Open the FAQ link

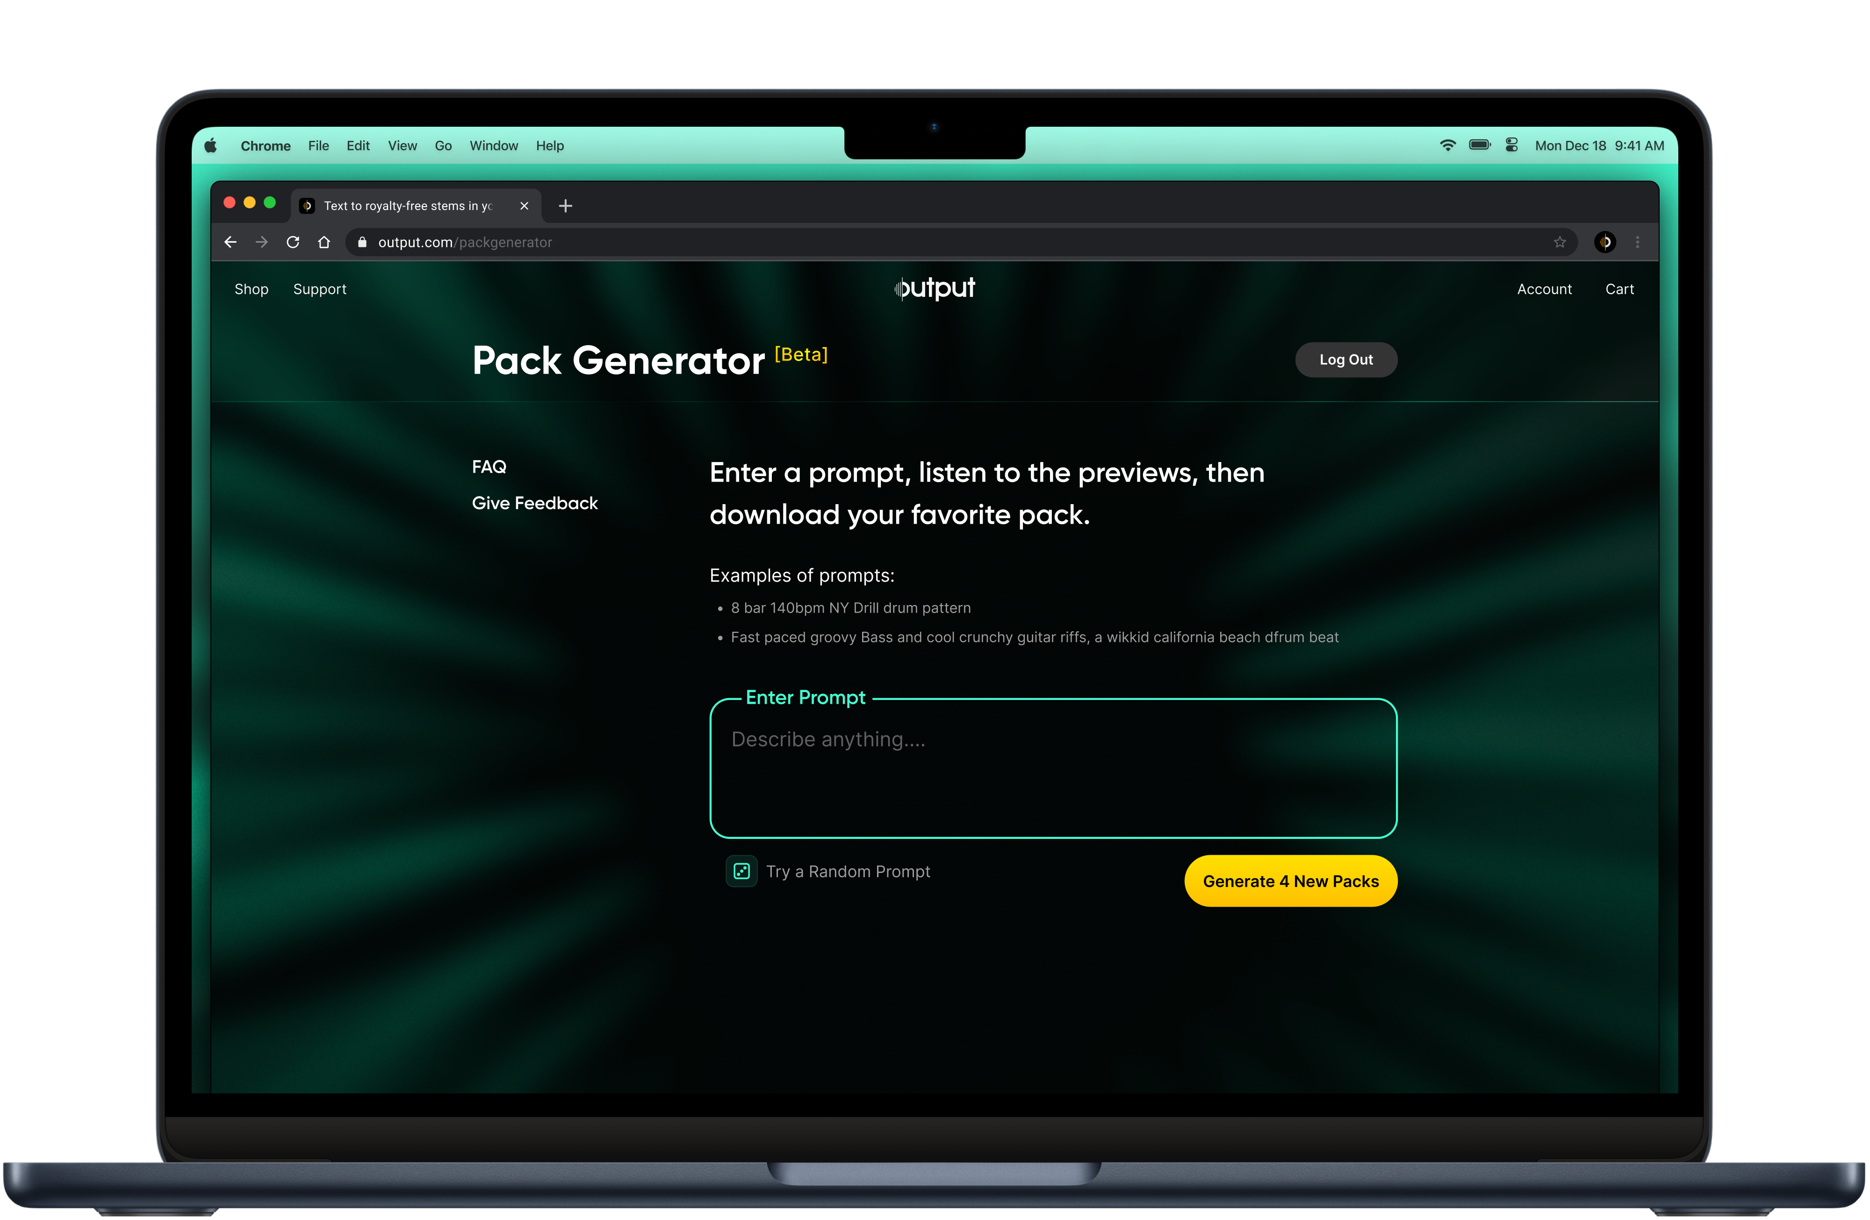coord(489,467)
